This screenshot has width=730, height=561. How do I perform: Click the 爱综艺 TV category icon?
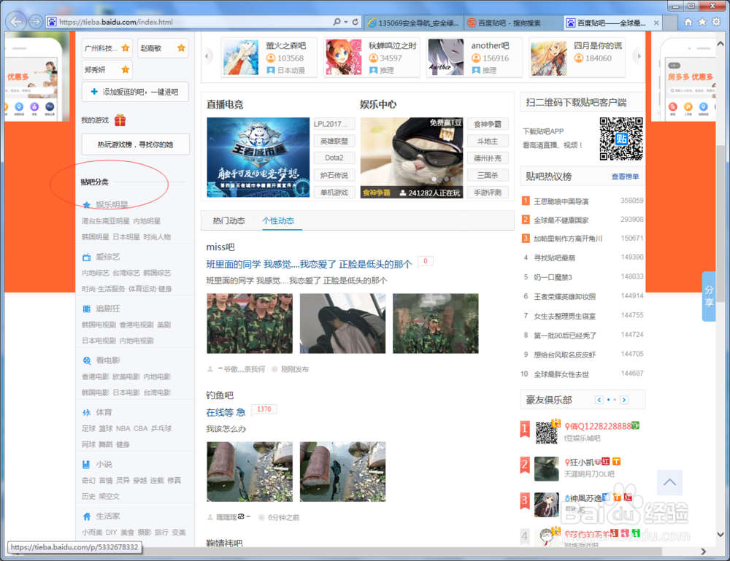tap(87, 257)
